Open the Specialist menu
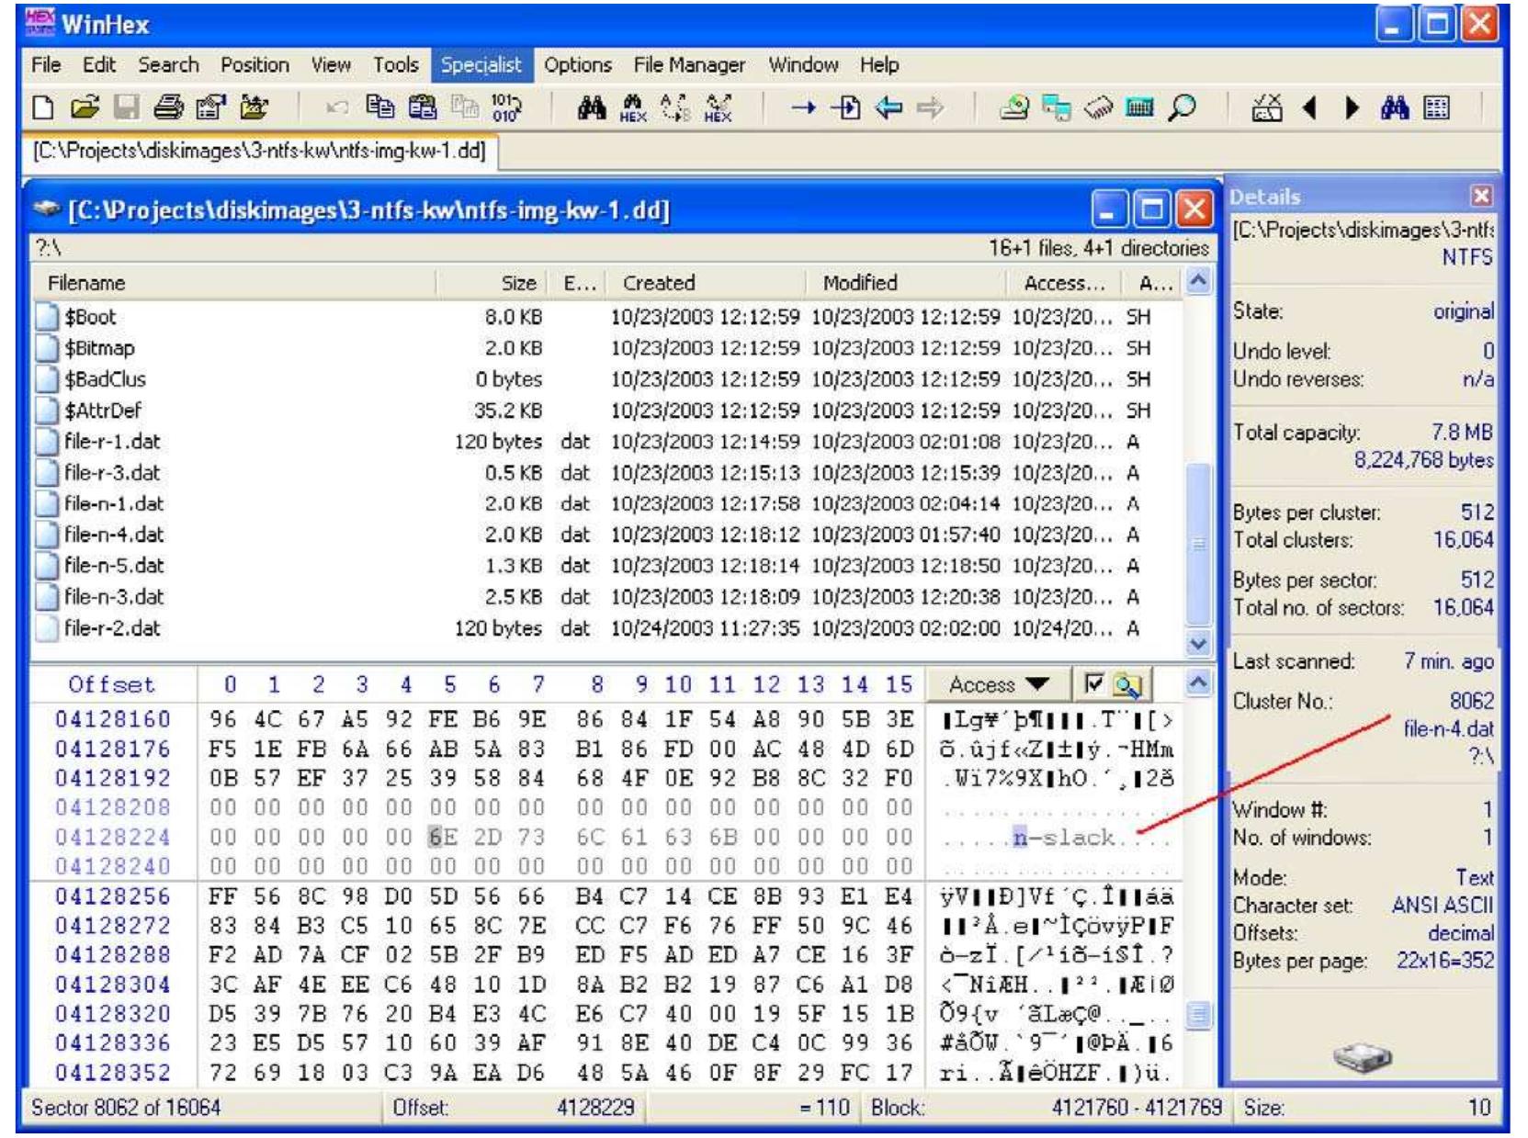This screenshot has width=1528, height=1138. pyautogui.click(x=484, y=65)
